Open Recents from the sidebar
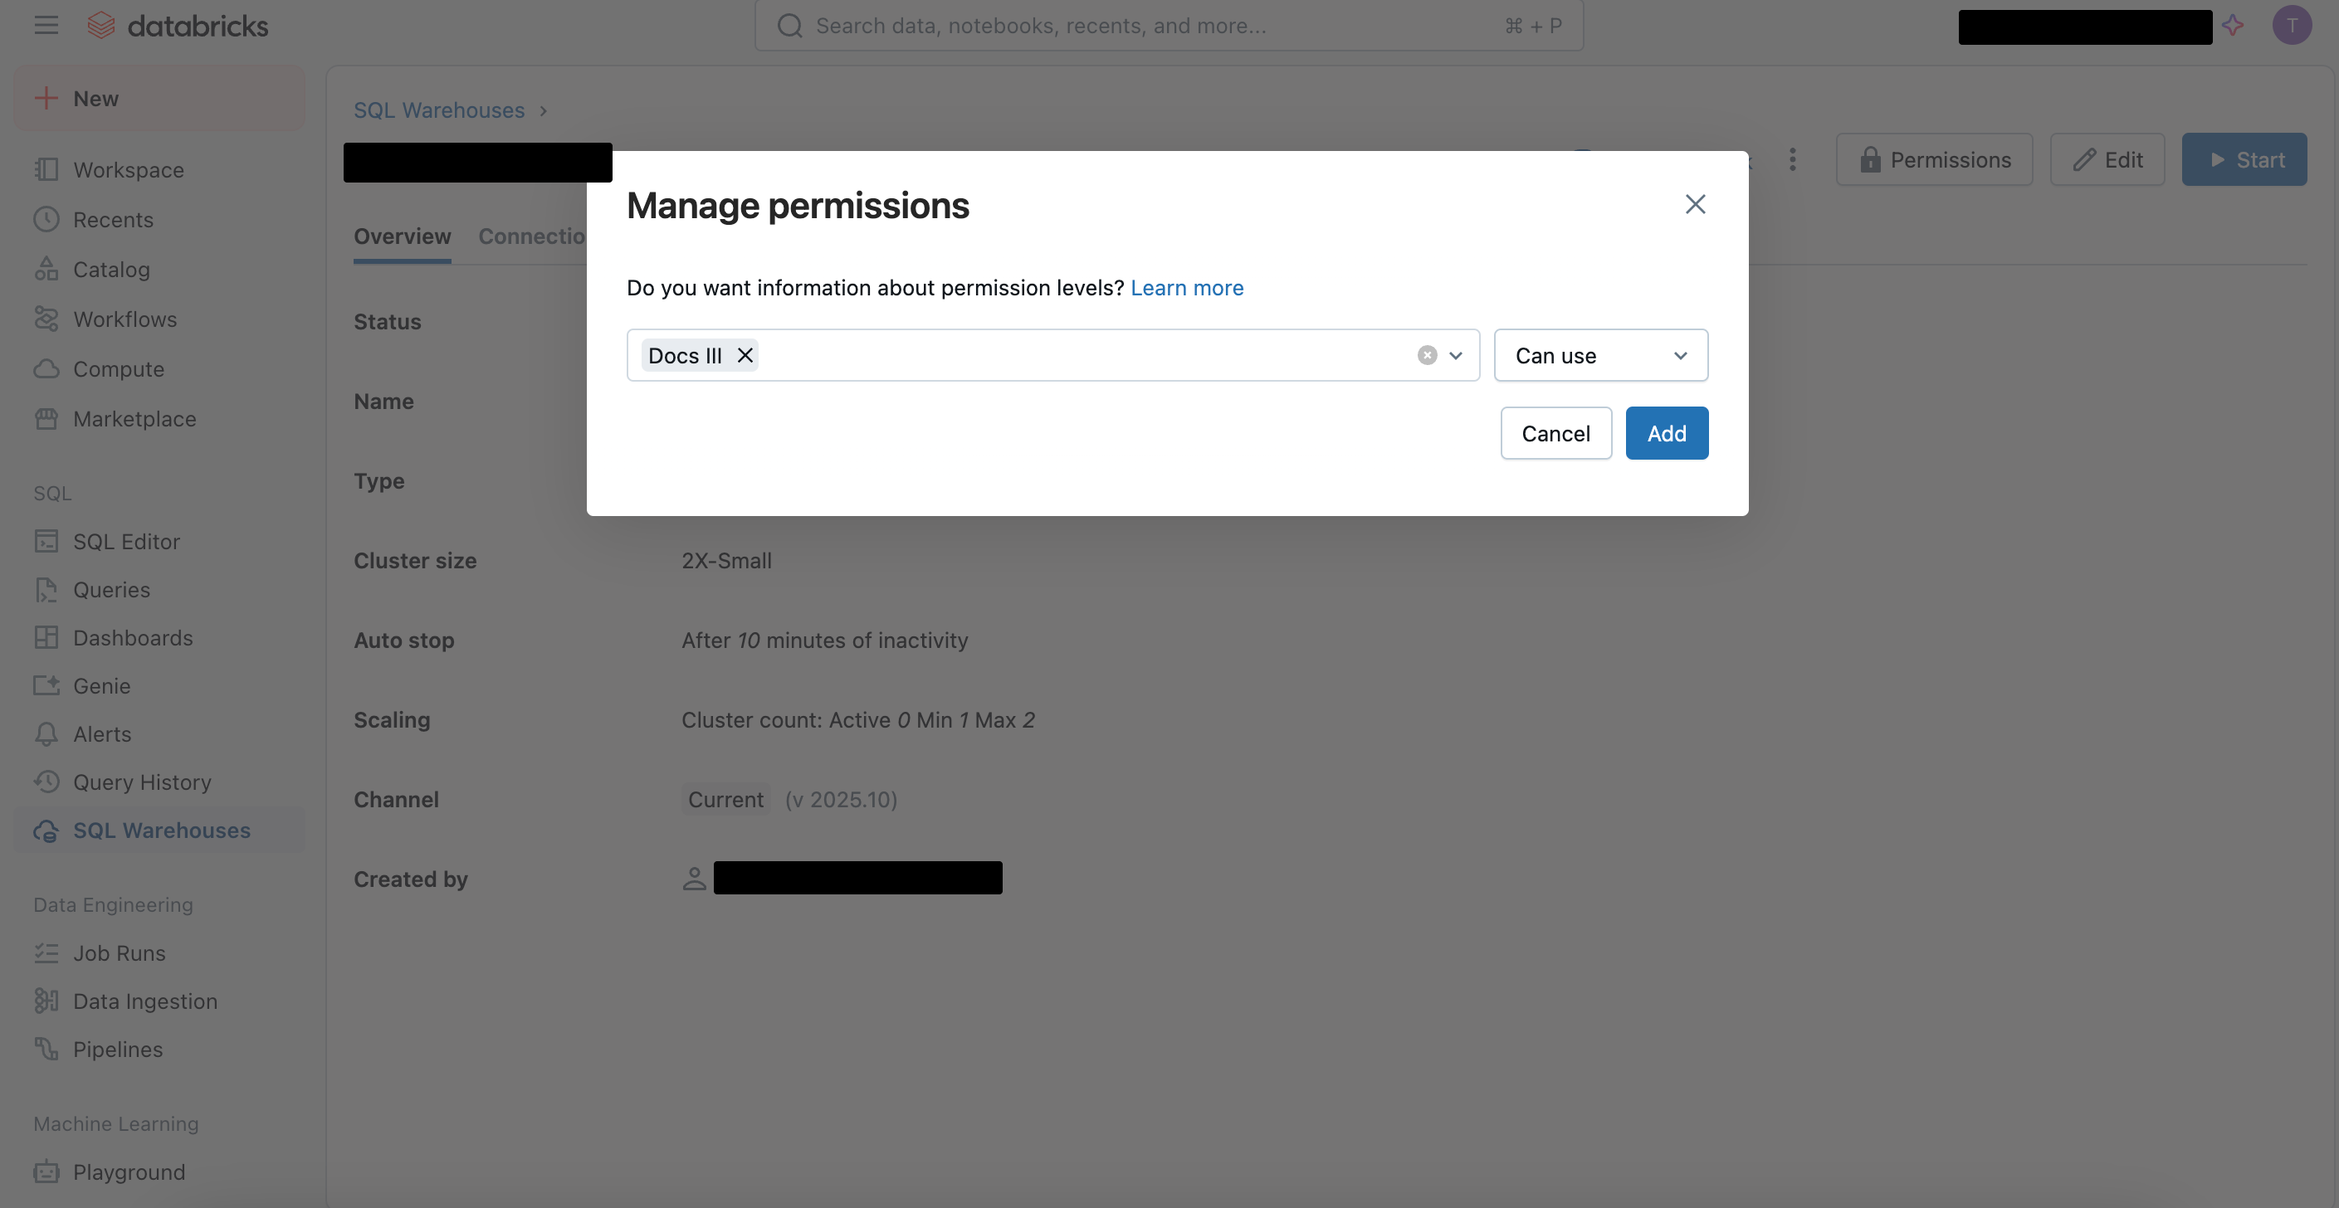The width and height of the screenshot is (2339, 1208). tap(159, 220)
